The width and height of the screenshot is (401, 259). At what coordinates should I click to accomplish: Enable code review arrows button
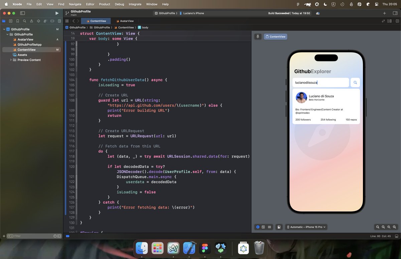(x=383, y=21)
